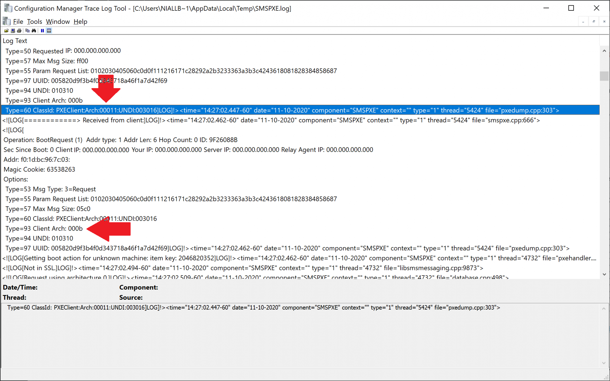Find text with the binoculars icon
The width and height of the screenshot is (610, 381).
[34, 30]
